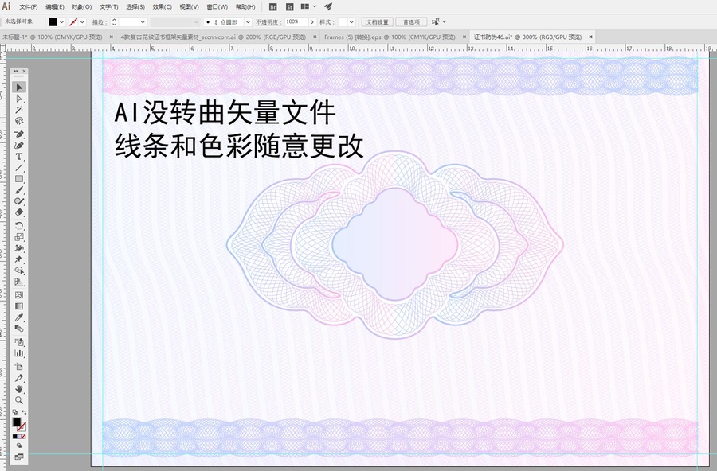Switch to the 未标题-1 document tab
This screenshot has height=471, width=717.
pos(52,37)
